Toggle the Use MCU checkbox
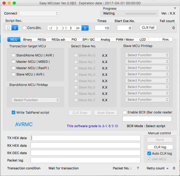The height and width of the screenshot is (176, 180). 149,159
